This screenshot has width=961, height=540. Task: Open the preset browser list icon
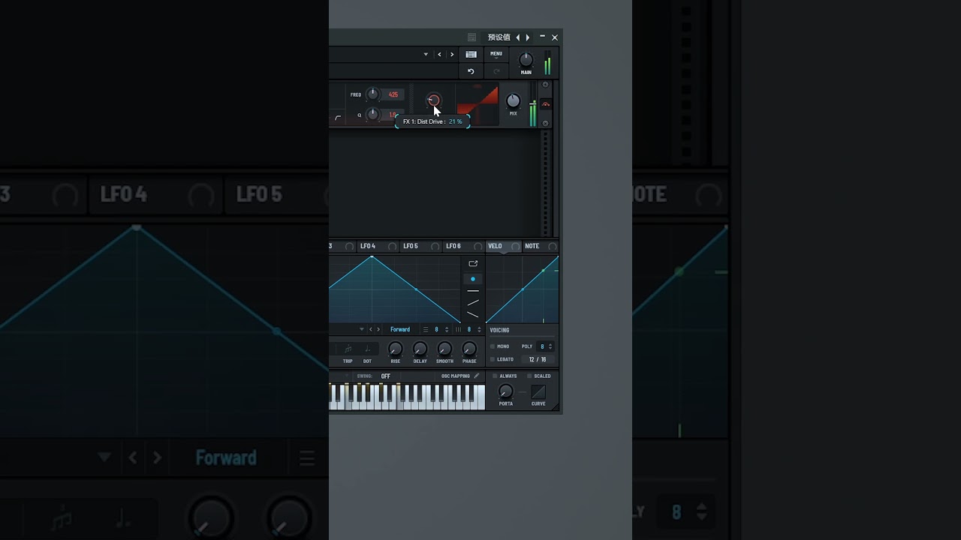471,54
